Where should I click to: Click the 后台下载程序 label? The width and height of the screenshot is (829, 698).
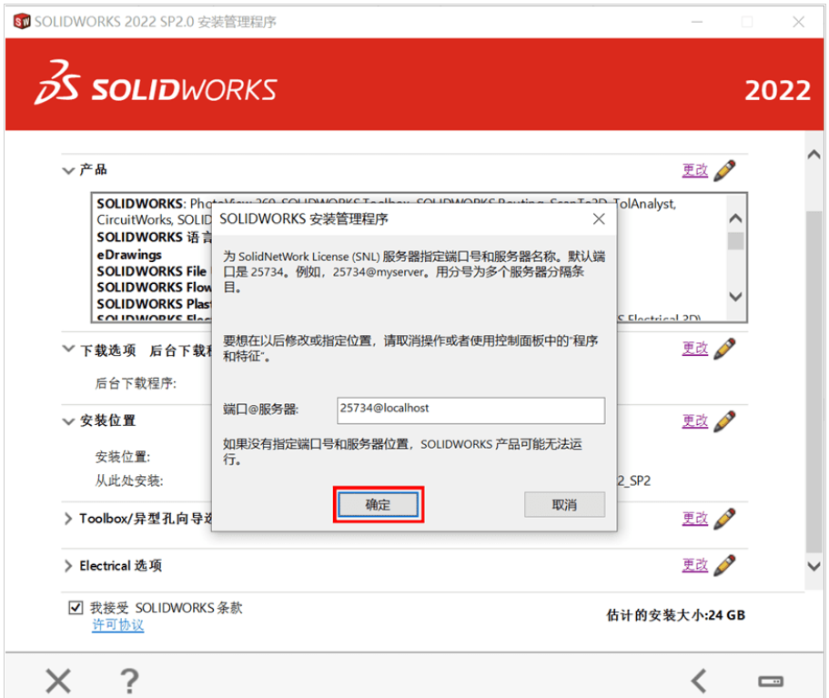(x=136, y=383)
